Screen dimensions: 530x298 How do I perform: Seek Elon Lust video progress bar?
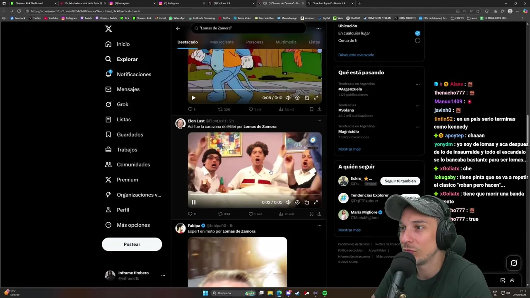pyautogui.click(x=255, y=195)
